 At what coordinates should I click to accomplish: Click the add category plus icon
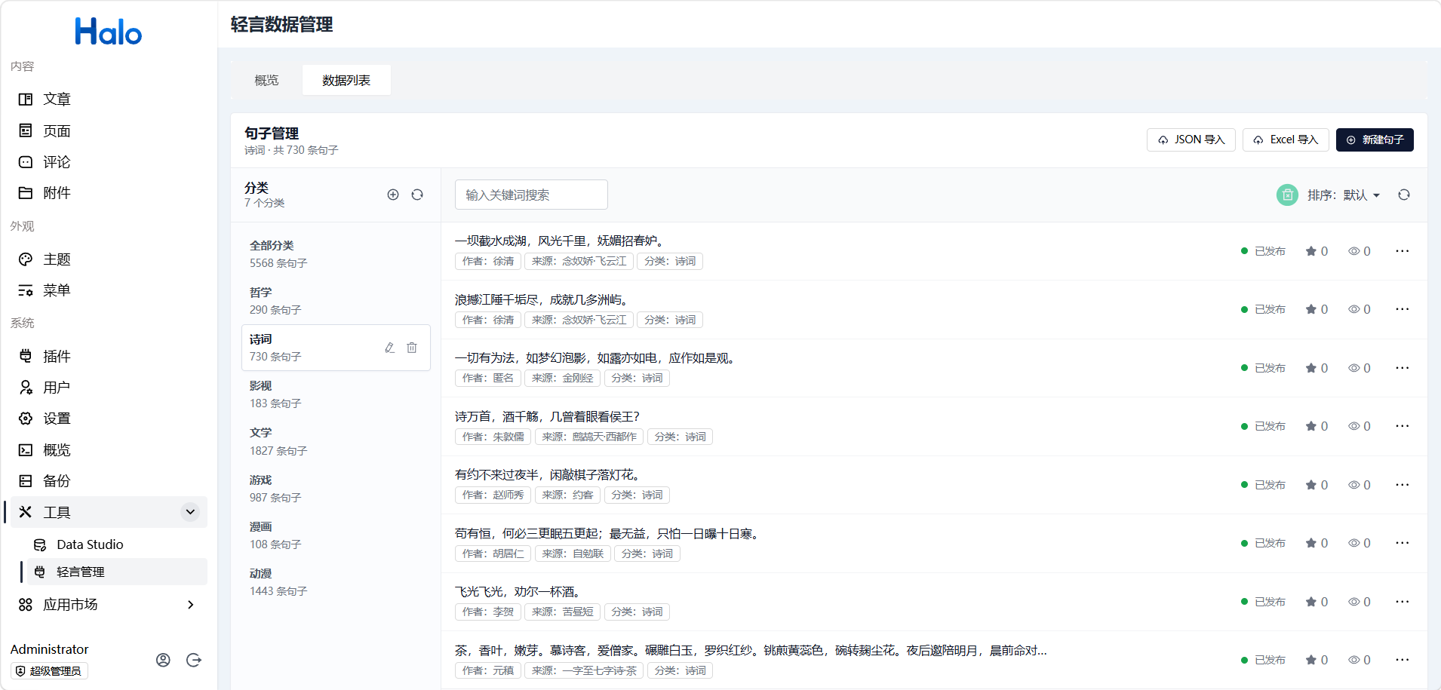393,195
